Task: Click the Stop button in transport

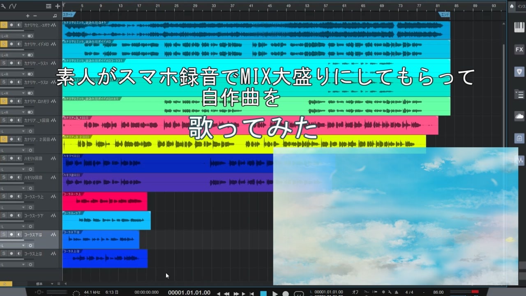Action: pyautogui.click(x=264, y=294)
